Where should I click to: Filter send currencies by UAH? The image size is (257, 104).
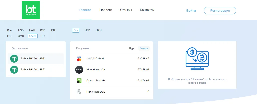tap(32, 30)
